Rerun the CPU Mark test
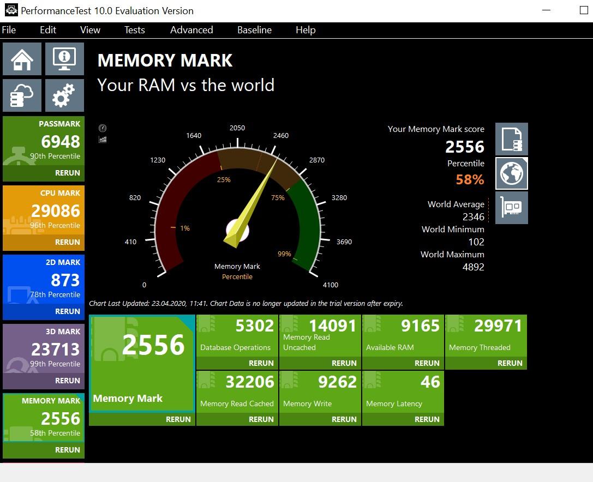Screen dimensions: 593x482 pyautogui.click(x=67, y=242)
